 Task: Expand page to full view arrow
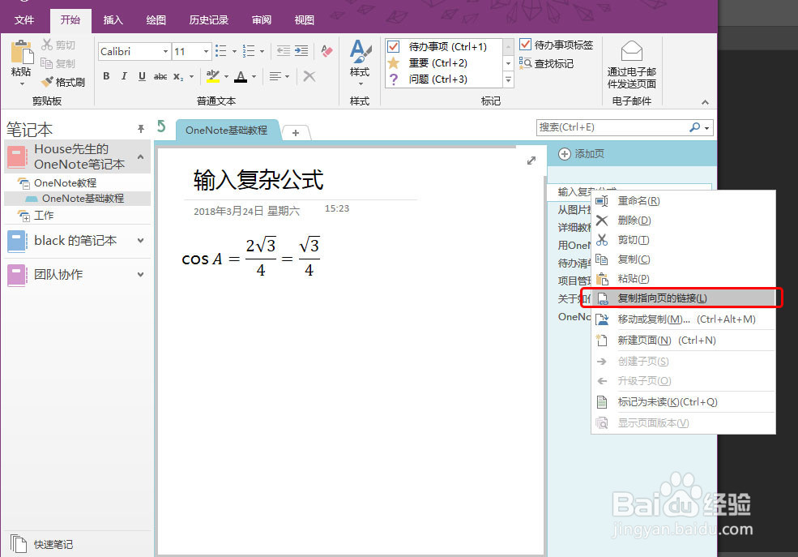pos(531,161)
